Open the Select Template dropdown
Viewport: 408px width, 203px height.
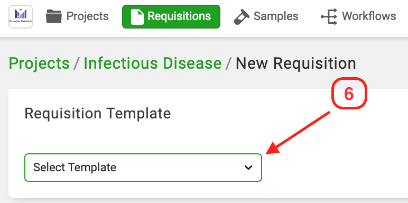coord(143,168)
